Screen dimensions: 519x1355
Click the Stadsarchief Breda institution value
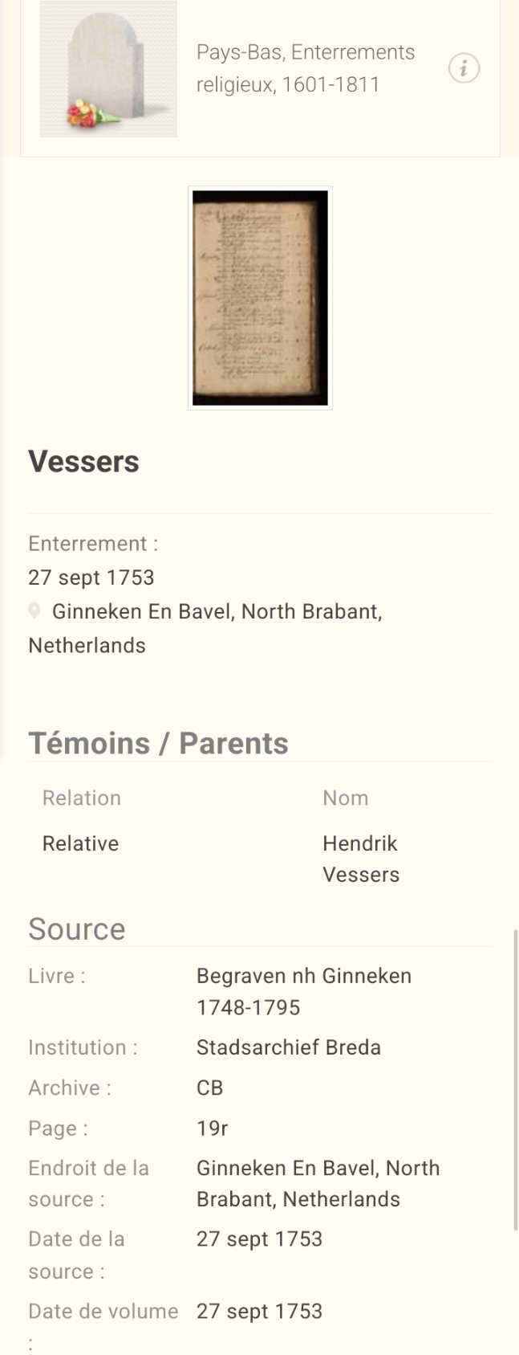[x=288, y=1047]
